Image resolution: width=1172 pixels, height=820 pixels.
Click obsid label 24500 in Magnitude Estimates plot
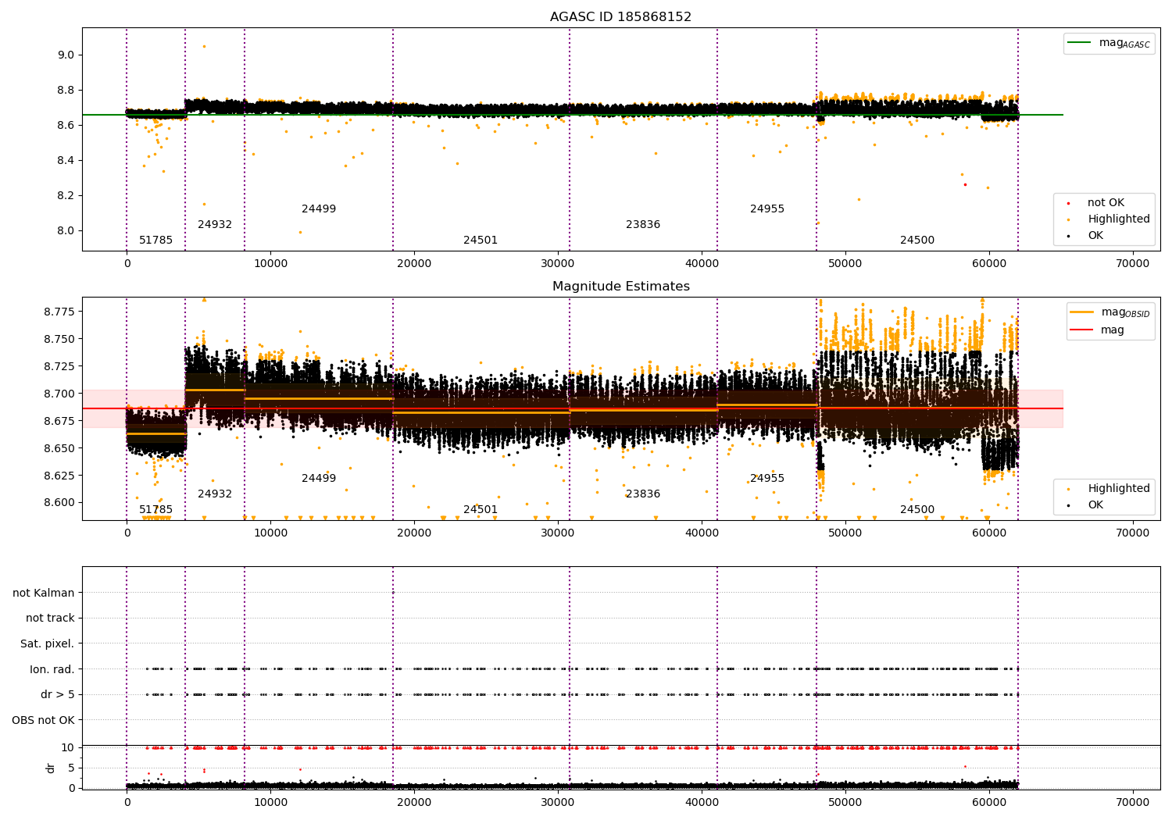point(917,510)
